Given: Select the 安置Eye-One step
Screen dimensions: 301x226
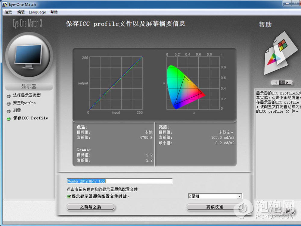Looking at the screenshot, I should click(24, 103).
